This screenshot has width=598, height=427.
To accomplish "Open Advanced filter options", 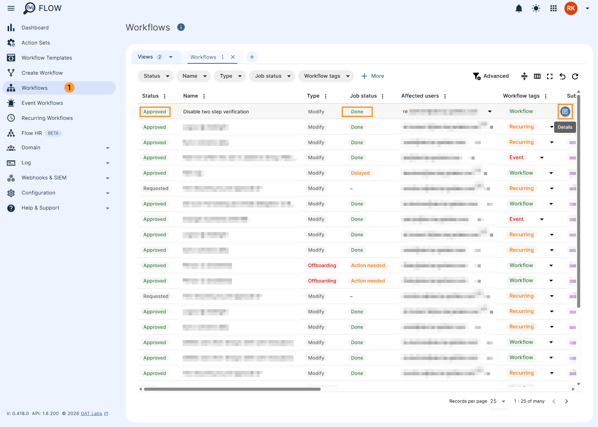I will point(491,76).
